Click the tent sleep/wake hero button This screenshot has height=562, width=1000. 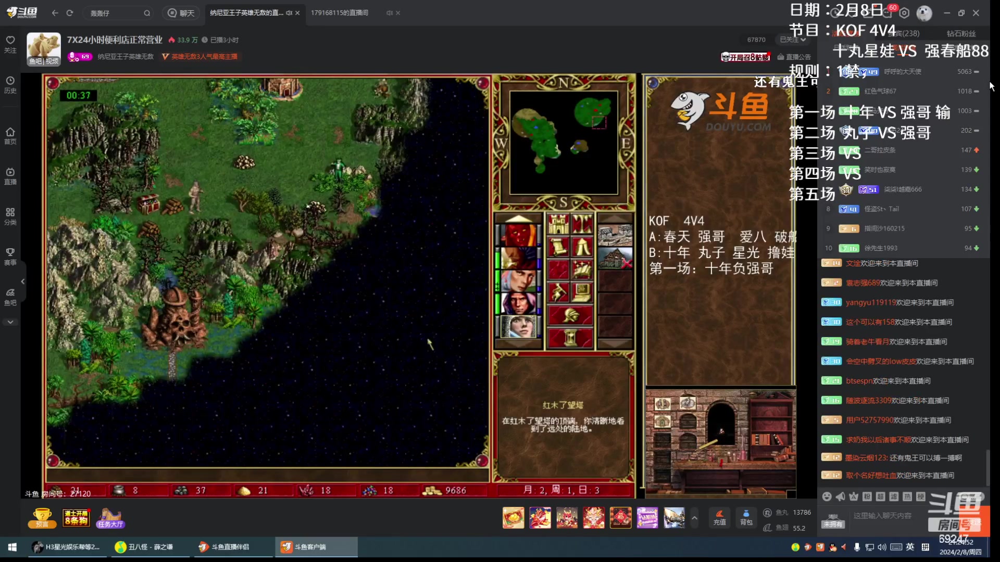pos(582,247)
